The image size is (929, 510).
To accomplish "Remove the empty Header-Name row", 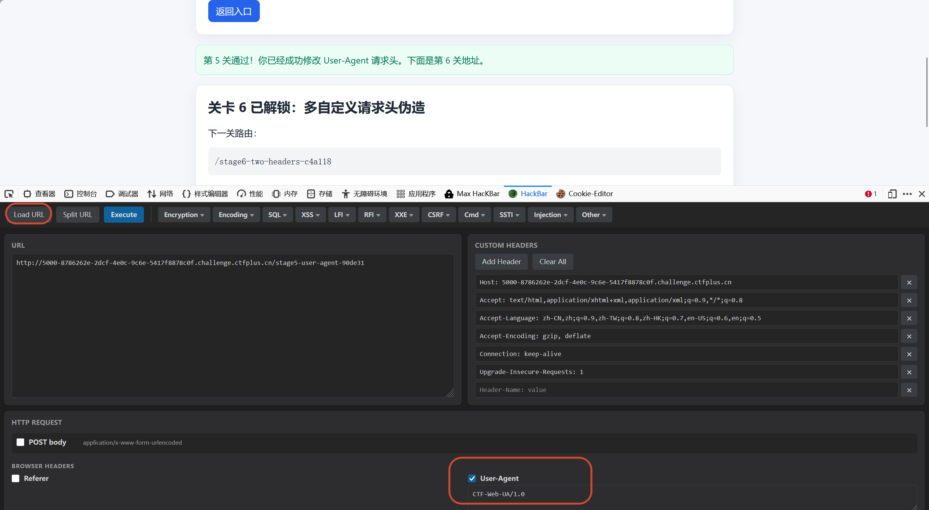I will (909, 390).
